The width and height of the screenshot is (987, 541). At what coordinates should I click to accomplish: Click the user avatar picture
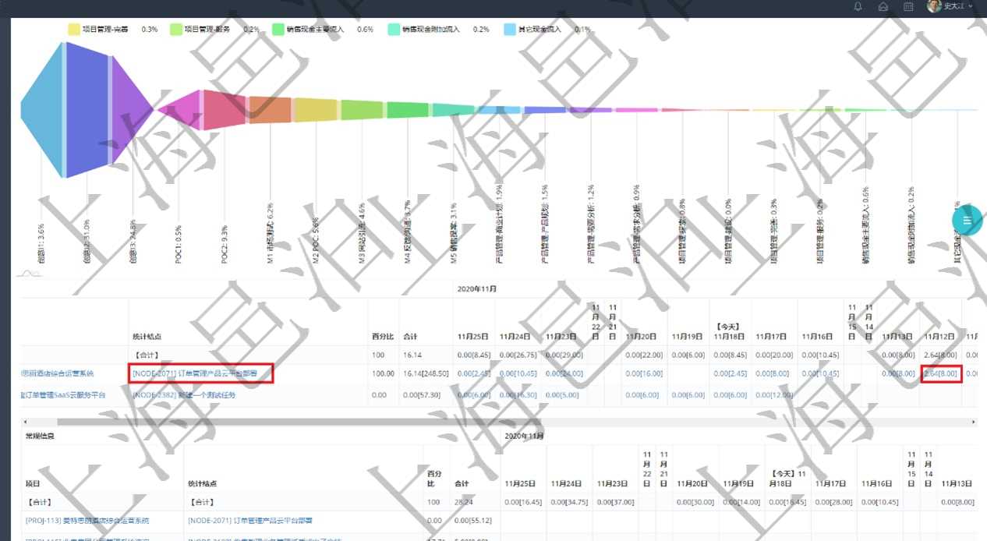point(934,6)
